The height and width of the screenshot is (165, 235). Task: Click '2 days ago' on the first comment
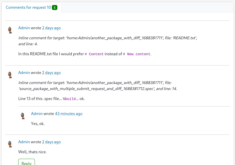[x=51, y=28]
